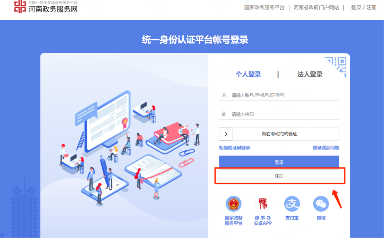The width and height of the screenshot is (384, 238).
Task: Open 河南省政府门户网站 header link
Action: [316, 7]
